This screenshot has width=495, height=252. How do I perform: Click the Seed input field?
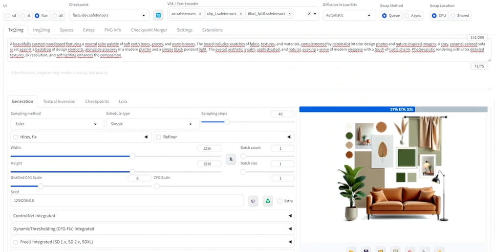[127, 201]
